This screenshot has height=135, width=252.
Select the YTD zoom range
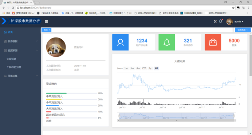(x=144, y=68)
